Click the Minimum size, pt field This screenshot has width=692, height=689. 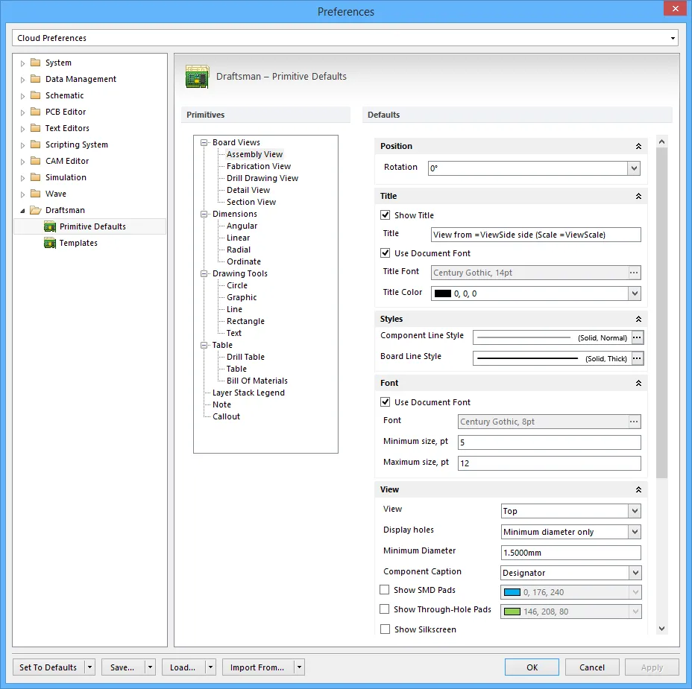tap(549, 442)
